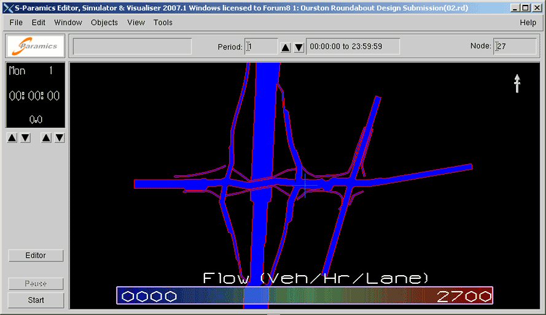
Task: Click first down arrow below the clock
Action: [x=25, y=138]
